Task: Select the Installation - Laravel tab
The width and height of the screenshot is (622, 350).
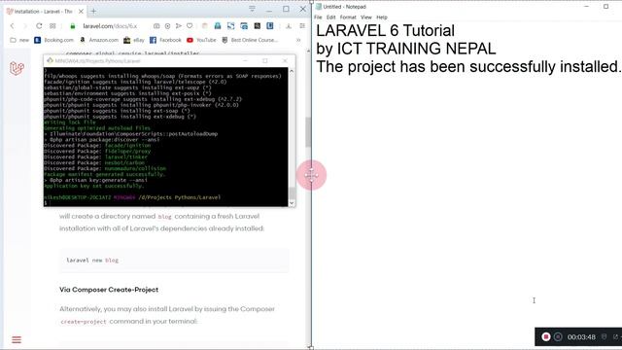Action: click(x=43, y=12)
